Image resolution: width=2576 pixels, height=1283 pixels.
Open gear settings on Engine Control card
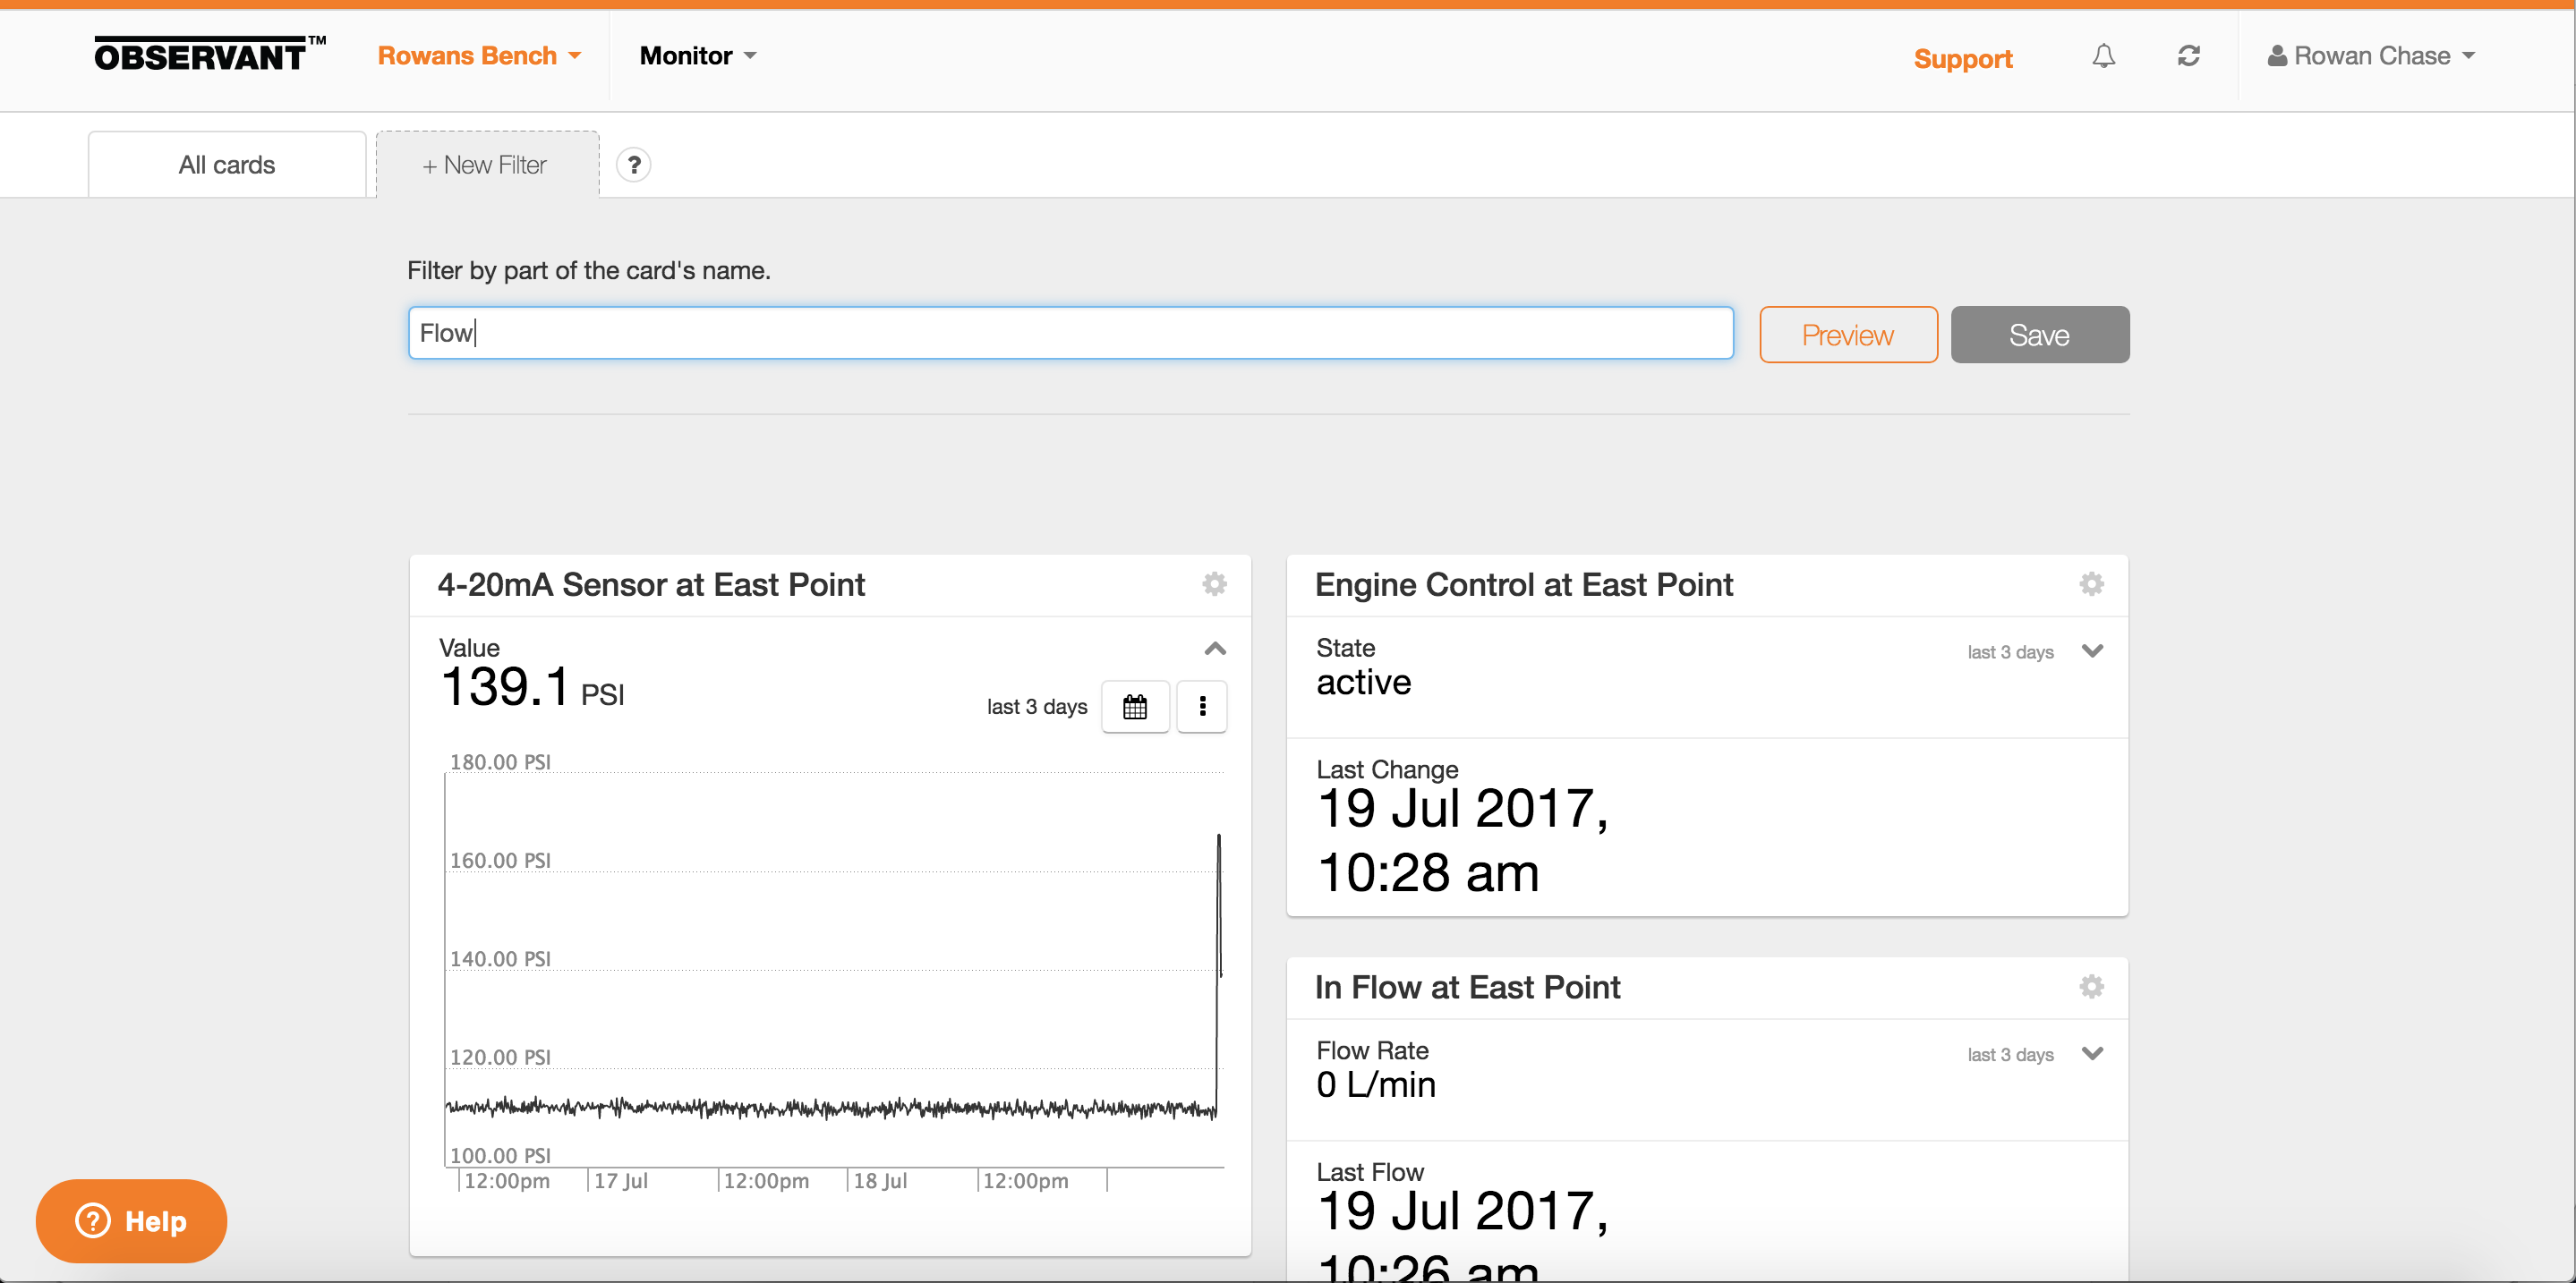pos(2091,584)
